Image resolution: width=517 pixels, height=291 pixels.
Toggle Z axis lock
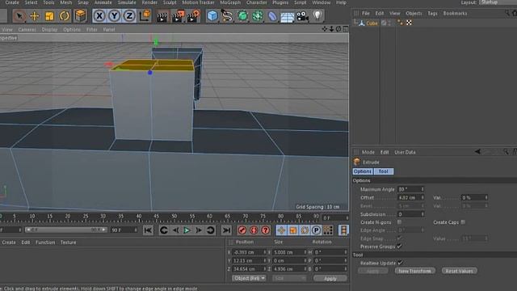pos(129,16)
